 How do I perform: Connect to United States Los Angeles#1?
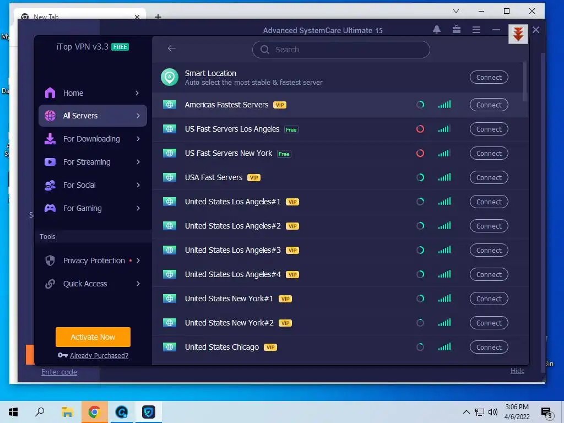(489, 202)
